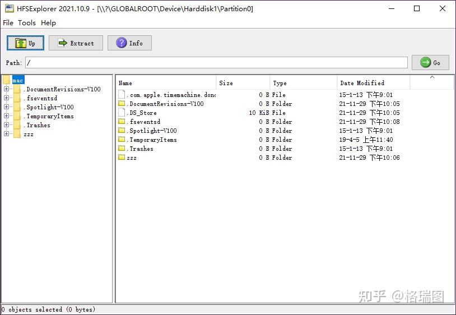Viewport: 456px width, 315px height.
Task: Expand .DocumentRevisions-V100 tree node
Action: [6, 89]
